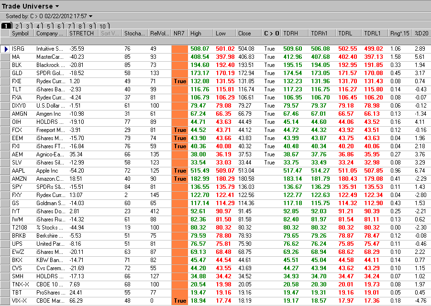
Task: Click the C > O column header
Action: (x=271, y=33)
